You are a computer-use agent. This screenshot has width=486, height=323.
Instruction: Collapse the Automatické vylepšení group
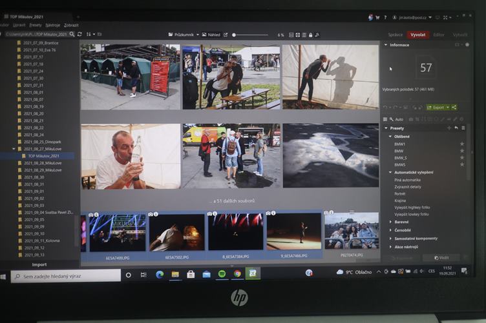click(x=390, y=172)
